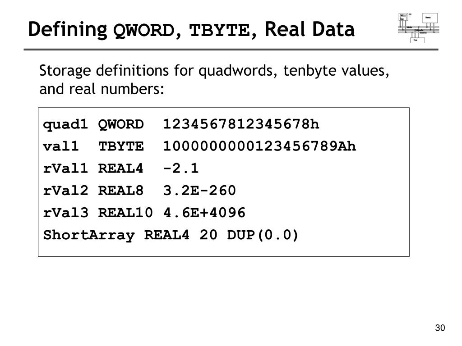462x346 pixels.
Task: Click the REAL4 keyword on the rVal1 line
Action: click(120, 168)
